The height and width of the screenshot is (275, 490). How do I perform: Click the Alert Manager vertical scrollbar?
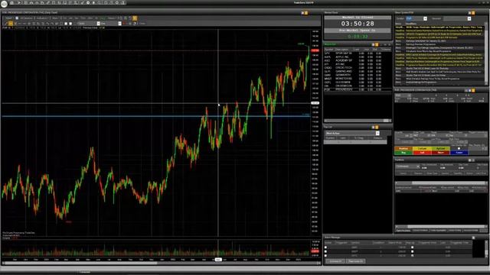tap(486, 249)
